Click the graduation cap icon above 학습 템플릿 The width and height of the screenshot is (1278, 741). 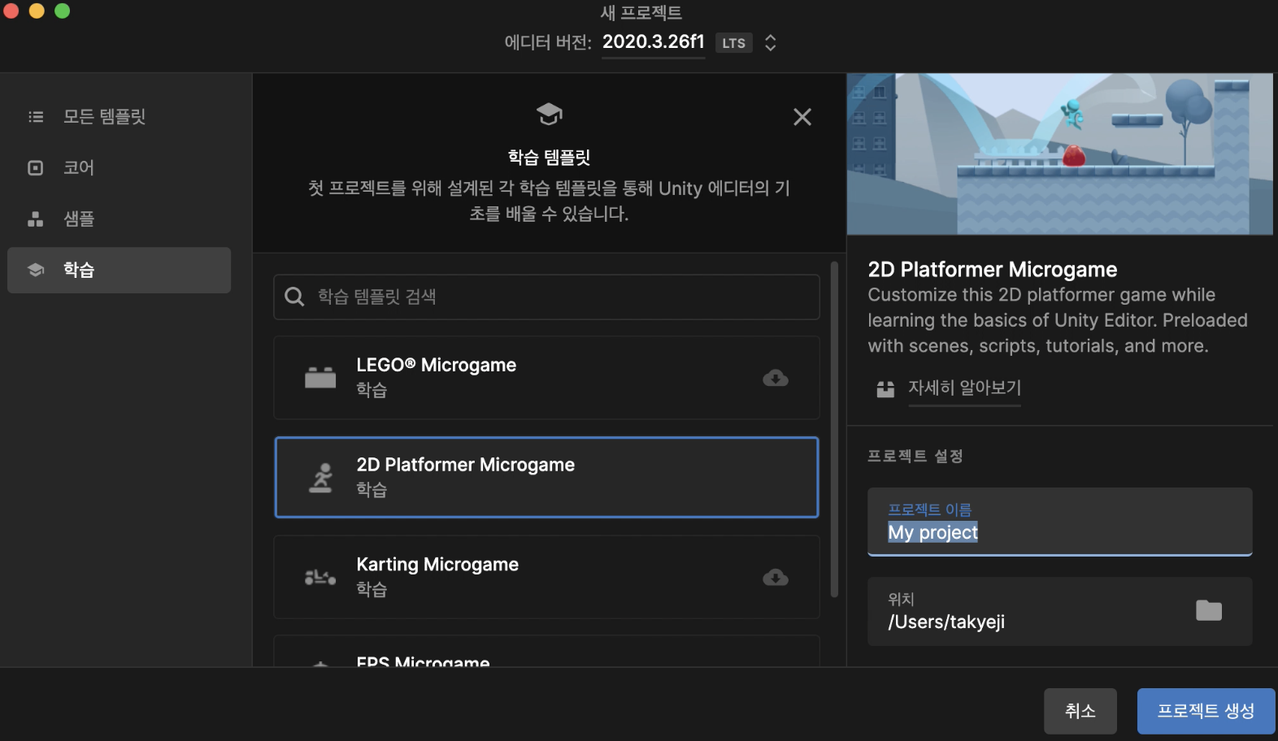point(550,114)
